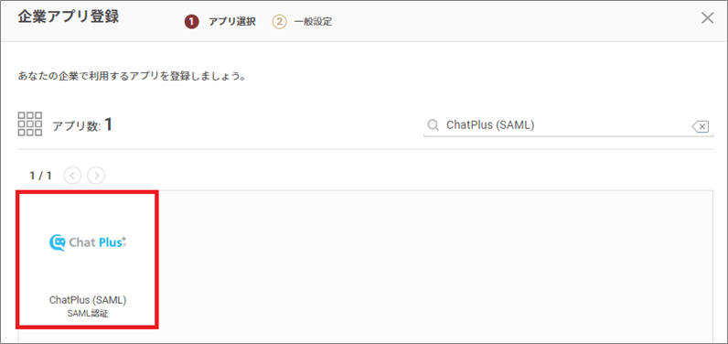Select the アプリ選択 step 1 tab

(x=220, y=22)
